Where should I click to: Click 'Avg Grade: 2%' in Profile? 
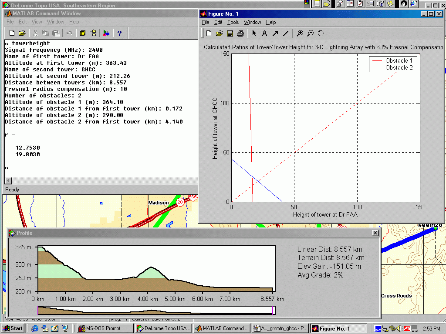321,275
